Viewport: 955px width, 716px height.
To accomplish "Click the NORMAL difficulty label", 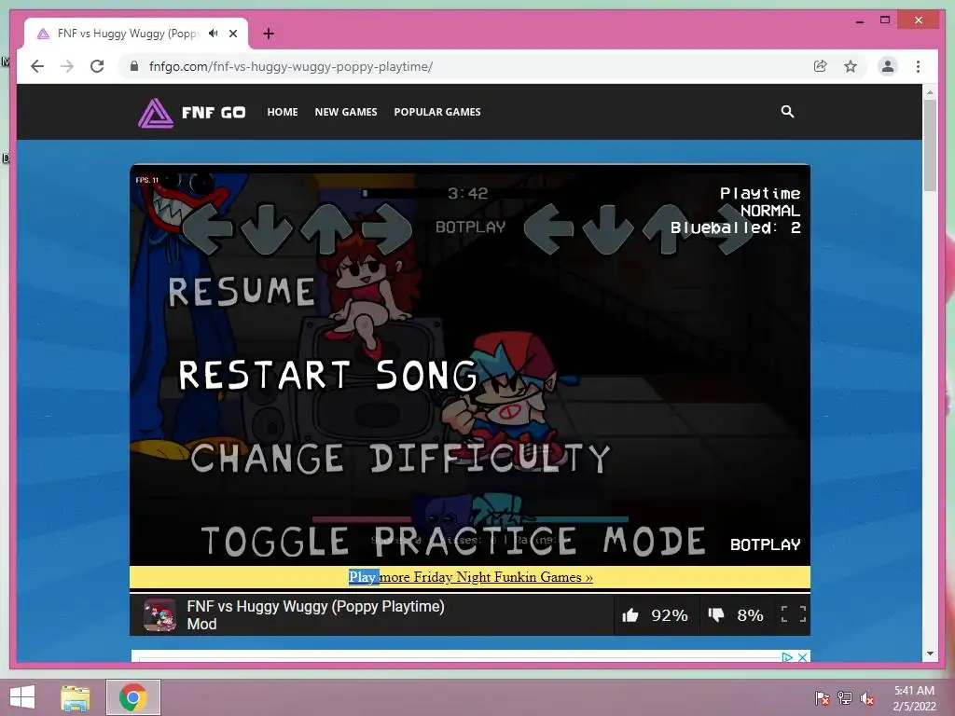I will (x=769, y=211).
